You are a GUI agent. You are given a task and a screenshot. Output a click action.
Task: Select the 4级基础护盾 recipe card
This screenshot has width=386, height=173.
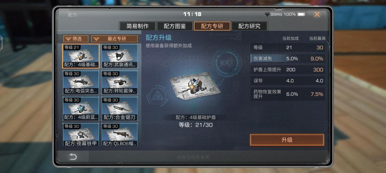[81, 56]
